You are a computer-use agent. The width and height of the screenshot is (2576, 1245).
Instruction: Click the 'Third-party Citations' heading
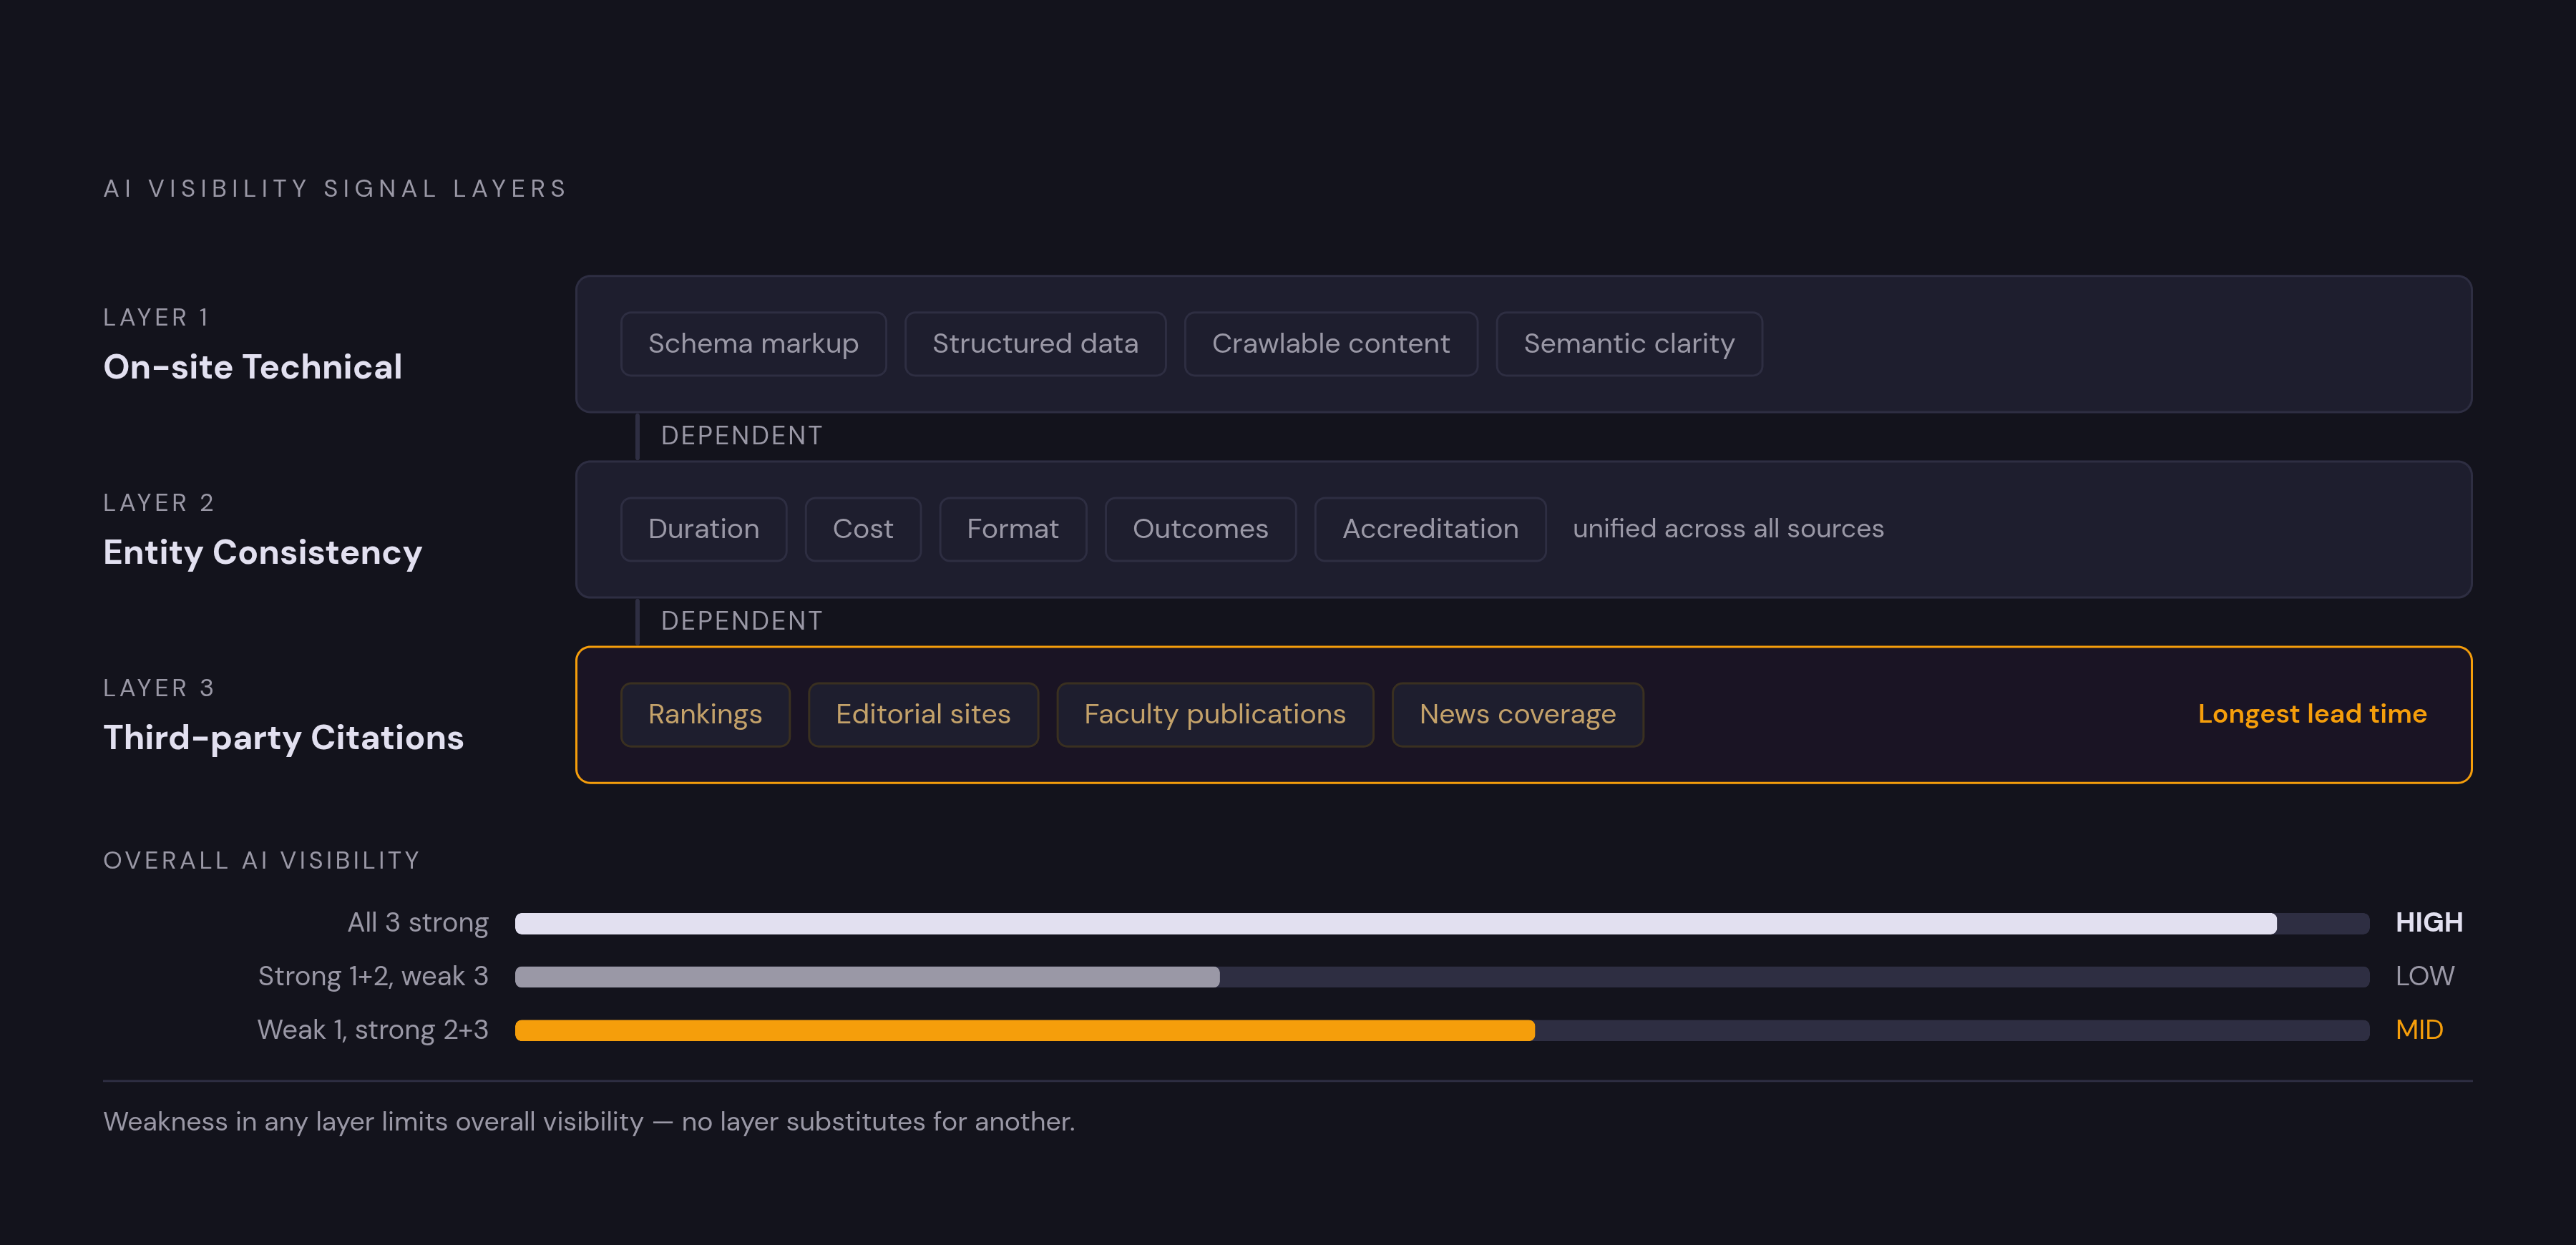284,738
